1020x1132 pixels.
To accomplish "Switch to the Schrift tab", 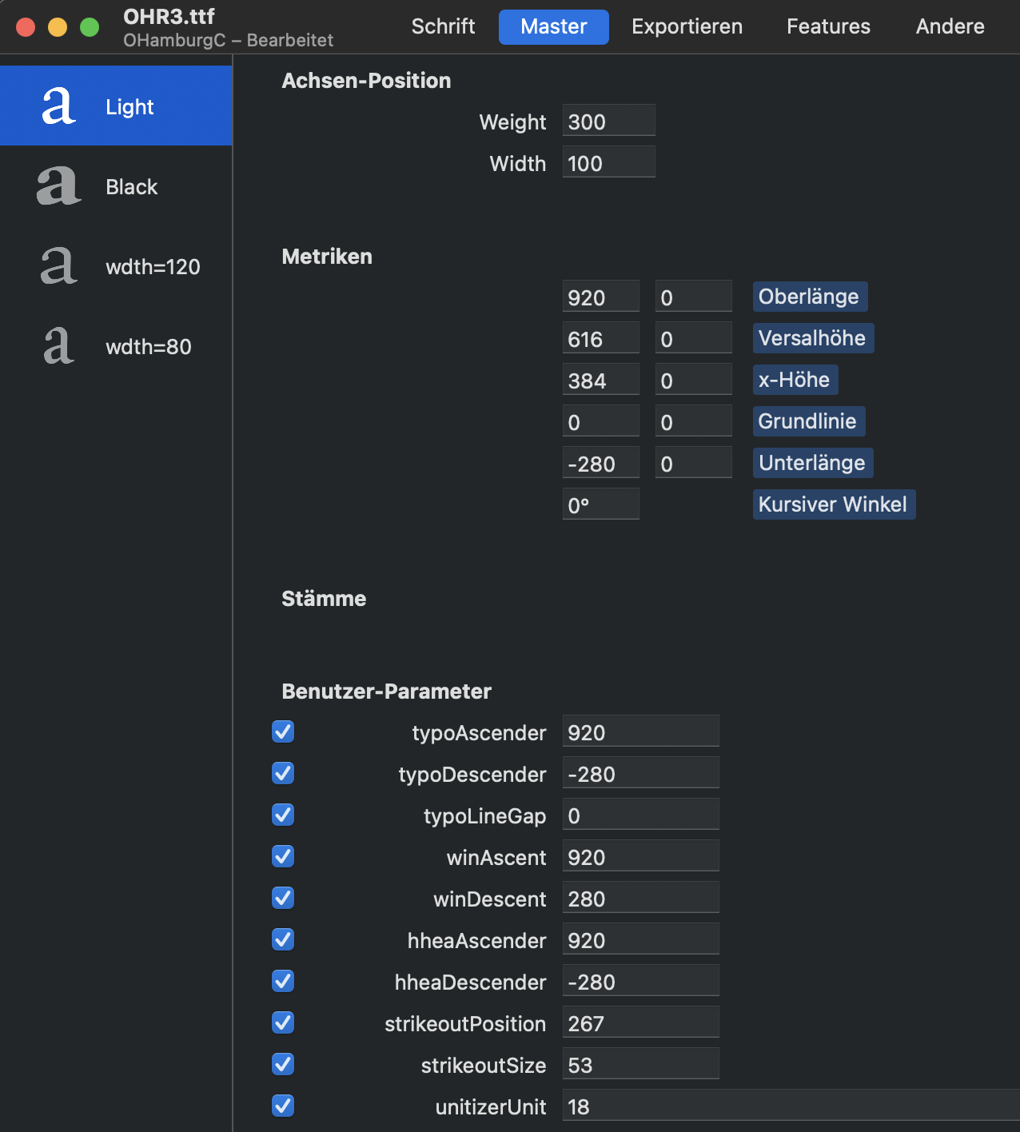I will [x=443, y=26].
